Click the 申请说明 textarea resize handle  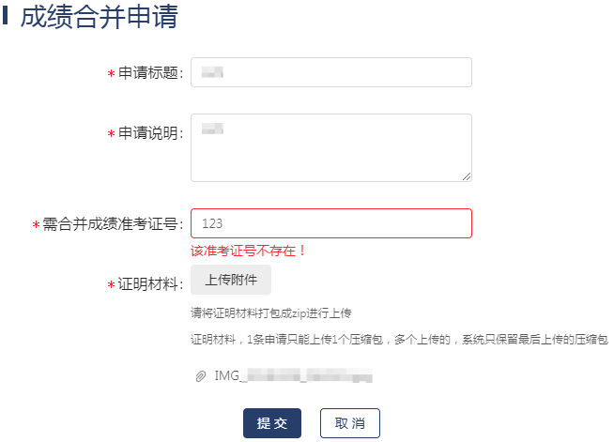[x=466, y=175]
